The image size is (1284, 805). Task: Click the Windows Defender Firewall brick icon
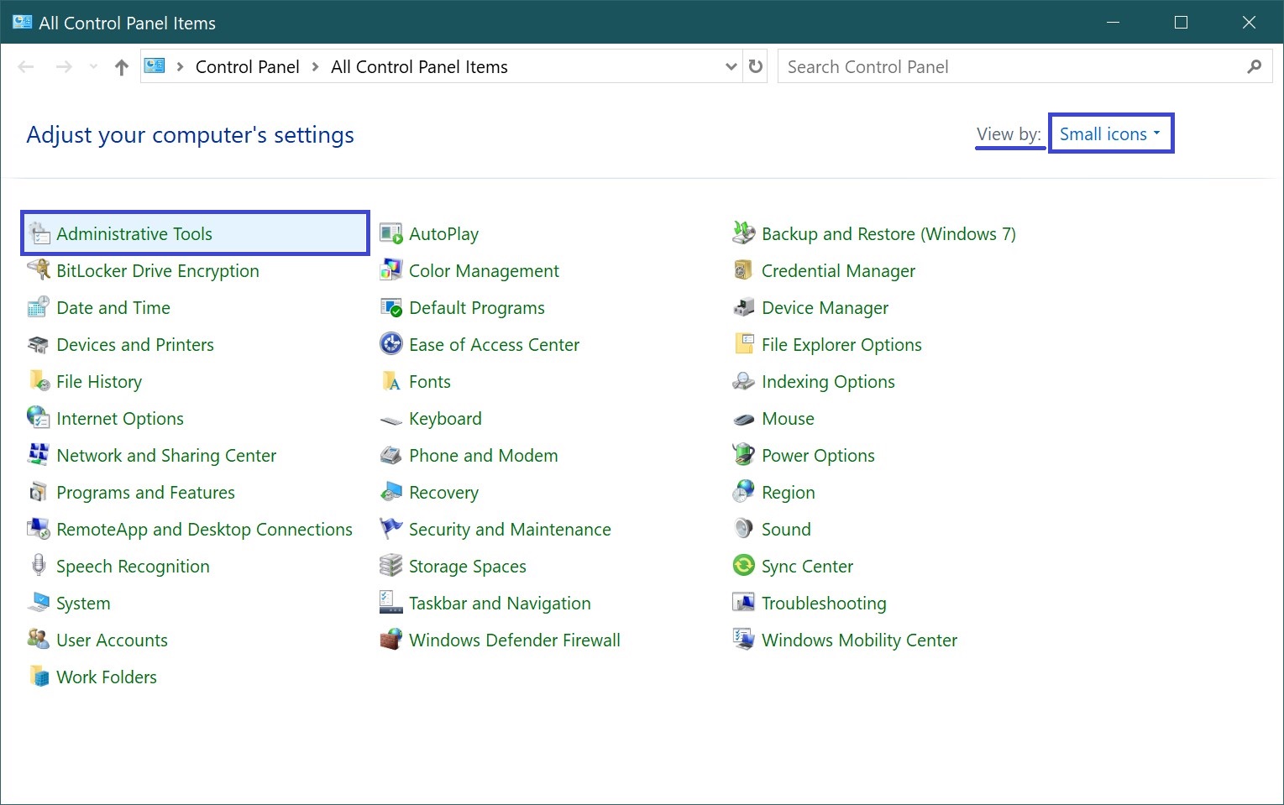click(x=391, y=640)
